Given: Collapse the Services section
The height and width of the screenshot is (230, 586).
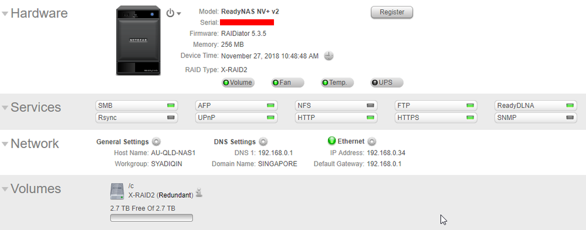Looking at the screenshot, I should click(x=5, y=108).
